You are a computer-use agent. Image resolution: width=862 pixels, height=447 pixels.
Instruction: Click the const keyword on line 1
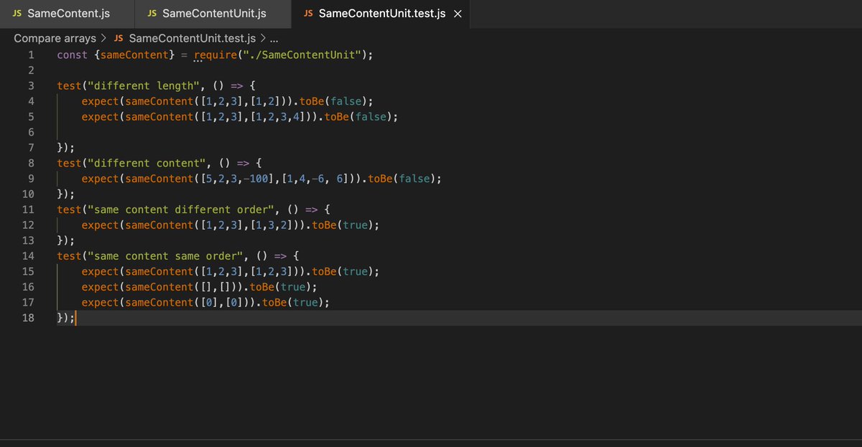point(72,55)
